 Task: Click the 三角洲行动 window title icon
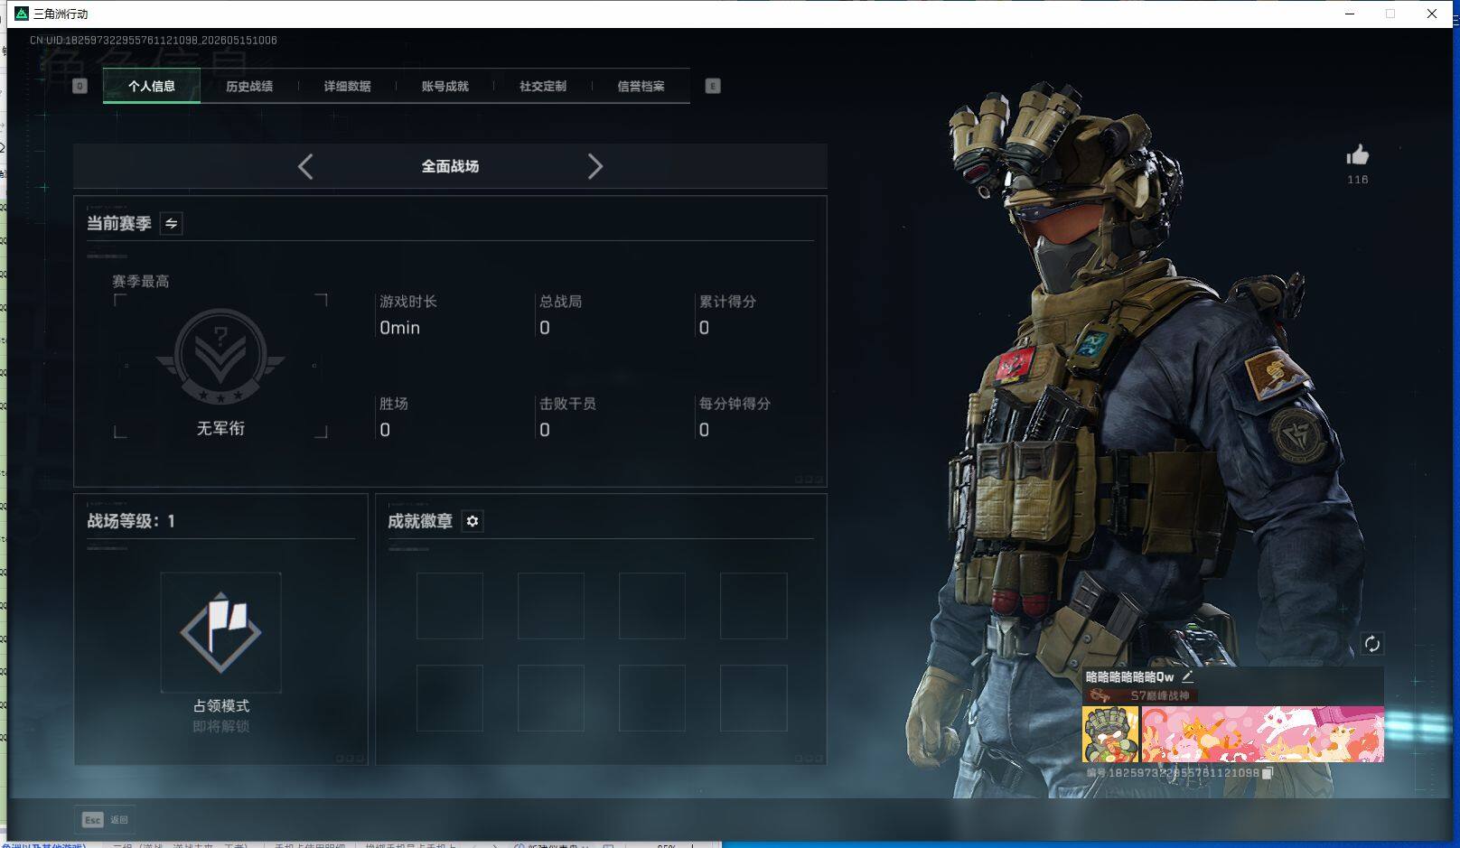pyautogui.click(x=22, y=14)
